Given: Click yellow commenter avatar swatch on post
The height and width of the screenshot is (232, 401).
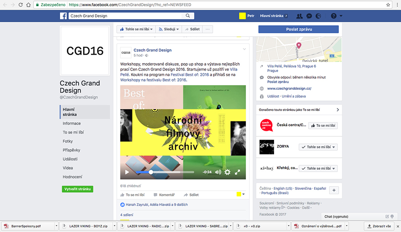Looking at the screenshot, I should [239, 194].
